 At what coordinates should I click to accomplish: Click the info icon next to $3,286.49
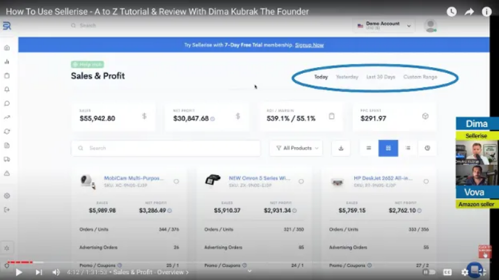click(x=170, y=210)
